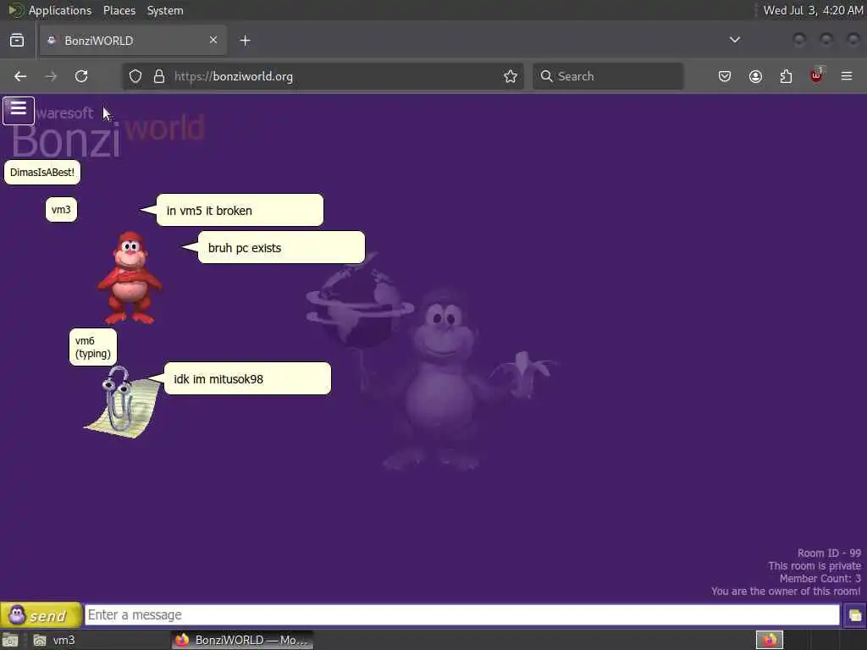This screenshot has width=867, height=650.
Task: Switch to BonziWORLD Mozilla taskbar button
Action: point(242,640)
